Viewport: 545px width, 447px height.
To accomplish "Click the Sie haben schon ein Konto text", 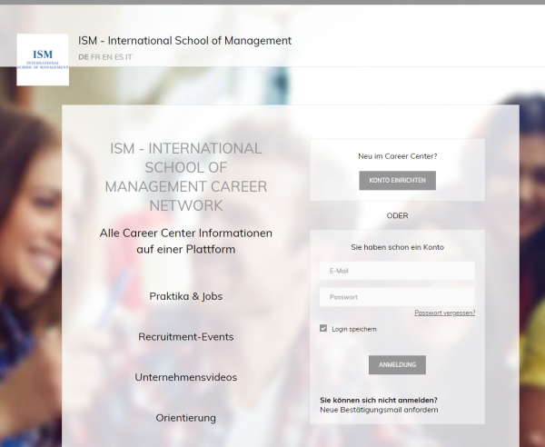I will click(397, 247).
